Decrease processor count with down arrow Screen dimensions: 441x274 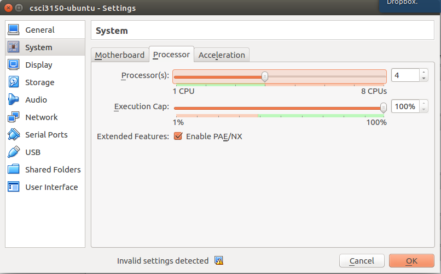(x=423, y=79)
